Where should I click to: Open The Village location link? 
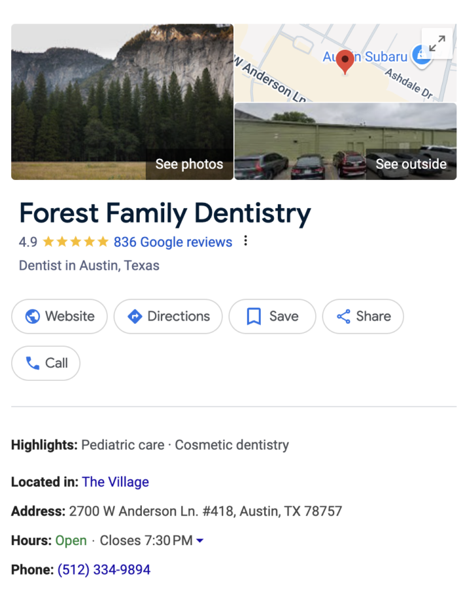115,482
